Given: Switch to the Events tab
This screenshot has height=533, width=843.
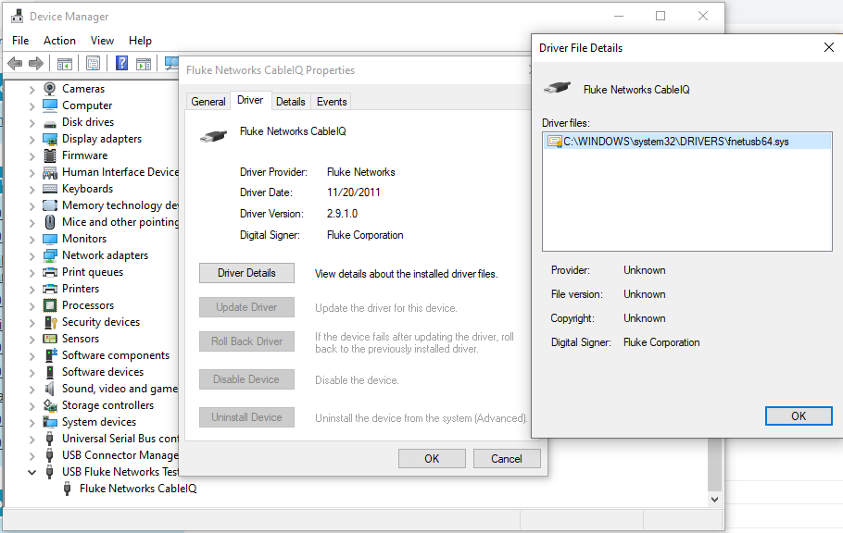Looking at the screenshot, I should pos(332,102).
